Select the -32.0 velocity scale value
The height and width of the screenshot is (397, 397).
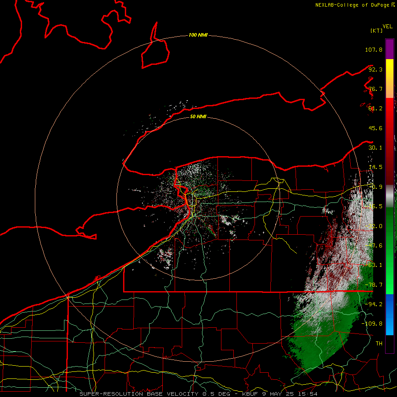pos(374,226)
